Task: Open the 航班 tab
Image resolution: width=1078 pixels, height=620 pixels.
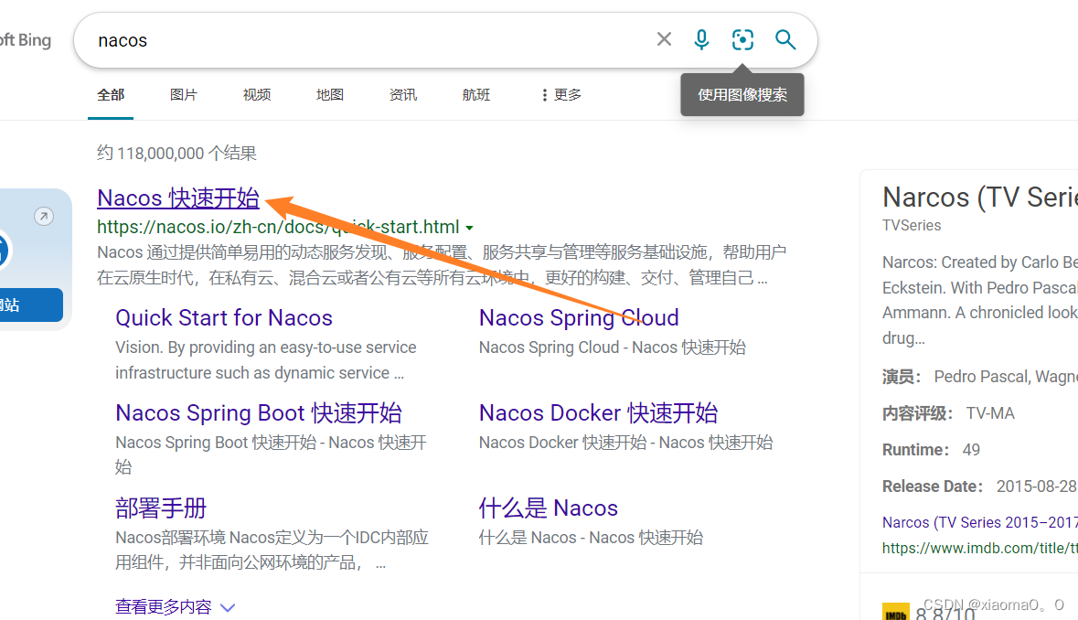Action: [x=476, y=95]
